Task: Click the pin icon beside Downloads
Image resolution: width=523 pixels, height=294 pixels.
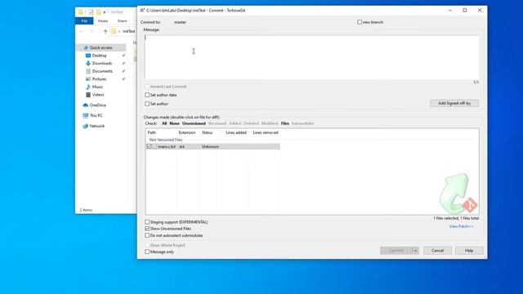Action: [x=123, y=63]
